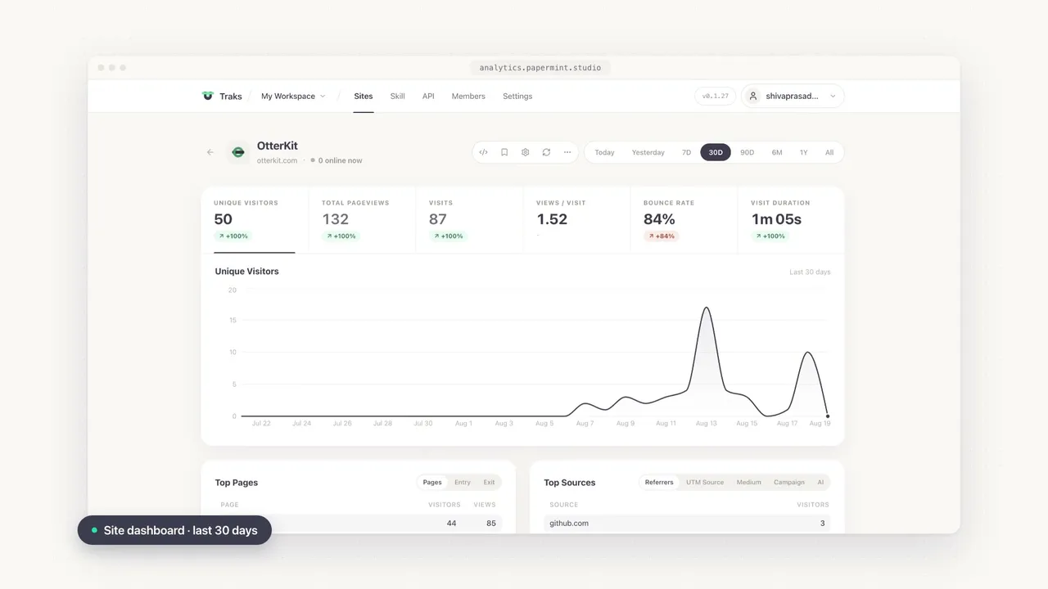Screen dimensions: 1048x589
Task: Open the embed code snippet icon
Action: tap(483, 152)
